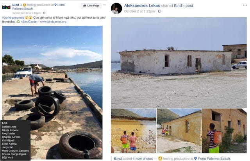This screenshot has height=161, width=250.
Task: Open the photo of man with orange sprayer
Action: tap(224, 131)
